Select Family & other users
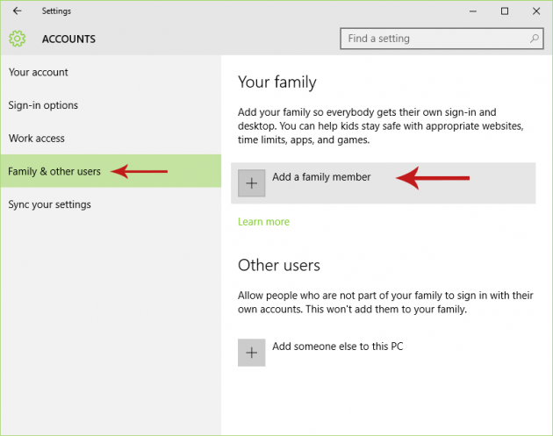This screenshot has height=436, width=553. pyautogui.click(x=54, y=171)
